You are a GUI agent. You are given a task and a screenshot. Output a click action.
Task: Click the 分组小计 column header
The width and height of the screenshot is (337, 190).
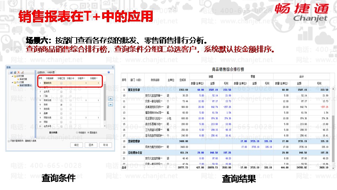pyautogui.click(x=71, y=78)
